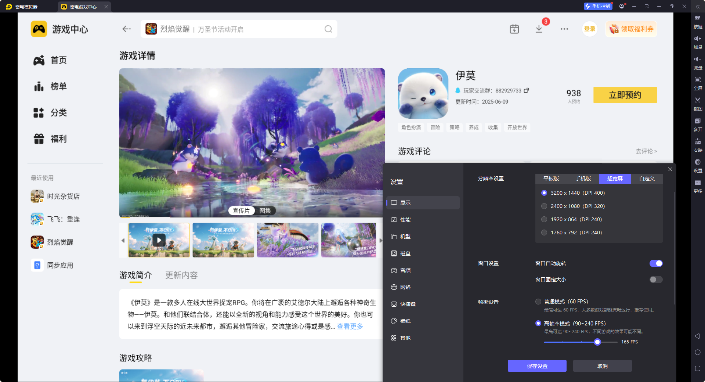
Task: Open the 按键 keyboard mapping tool
Action: [x=697, y=22]
